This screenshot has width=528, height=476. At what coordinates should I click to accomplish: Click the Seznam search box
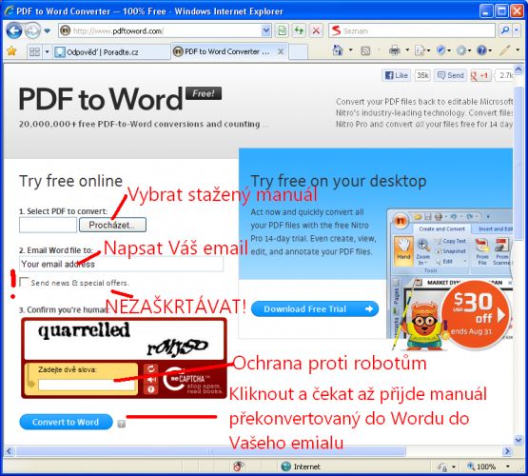[412, 31]
